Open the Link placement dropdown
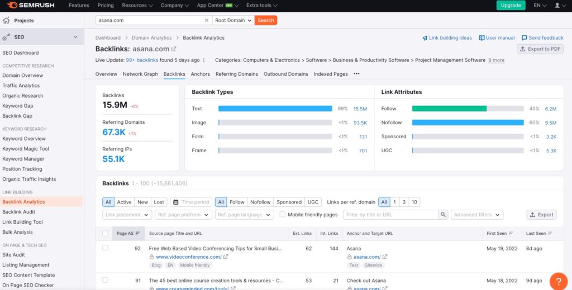 pyautogui.click(x=127, y=215)
